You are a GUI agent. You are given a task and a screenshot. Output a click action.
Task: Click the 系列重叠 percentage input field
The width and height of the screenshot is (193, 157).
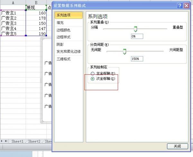pyautogui.click(x=137, y=36)
